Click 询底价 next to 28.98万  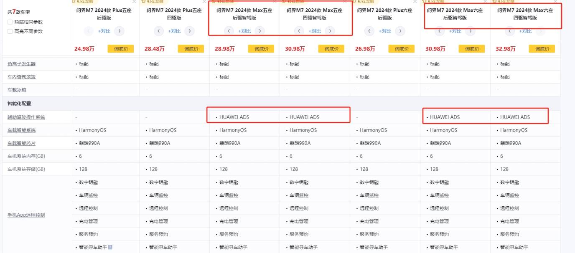point(261,49)
